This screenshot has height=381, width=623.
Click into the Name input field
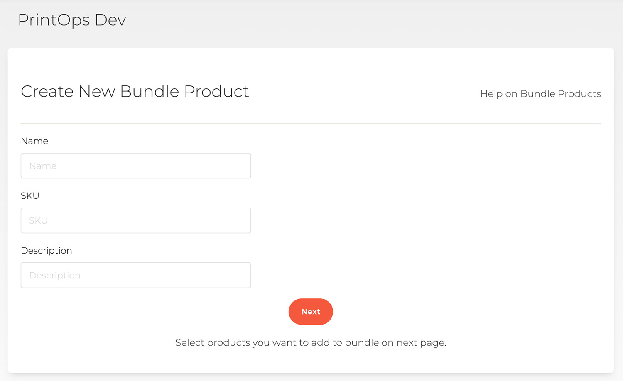pos(136,166)
